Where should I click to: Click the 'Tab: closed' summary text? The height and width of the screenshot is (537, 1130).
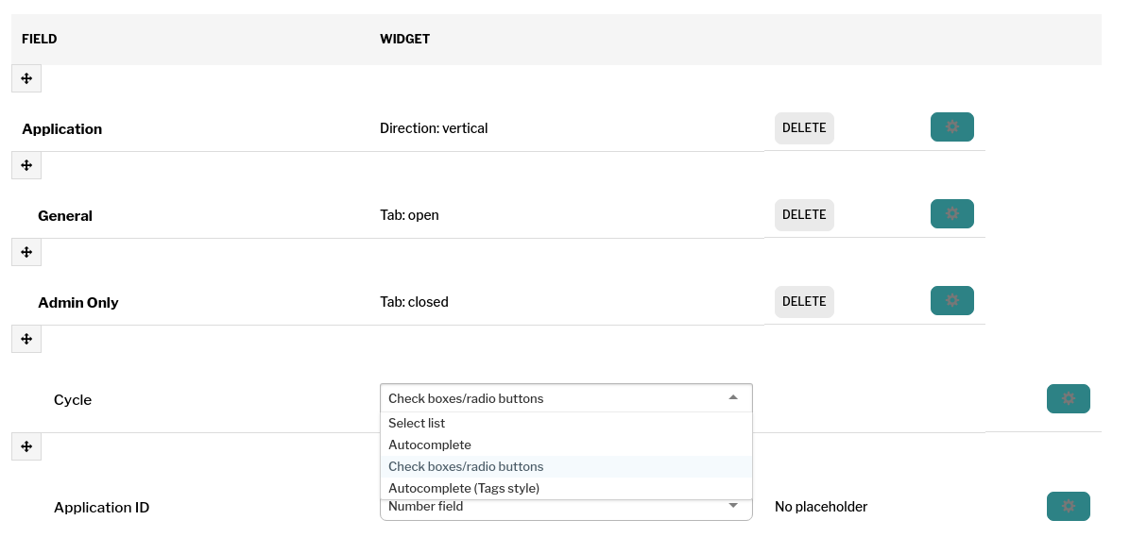tap(415, 302)
